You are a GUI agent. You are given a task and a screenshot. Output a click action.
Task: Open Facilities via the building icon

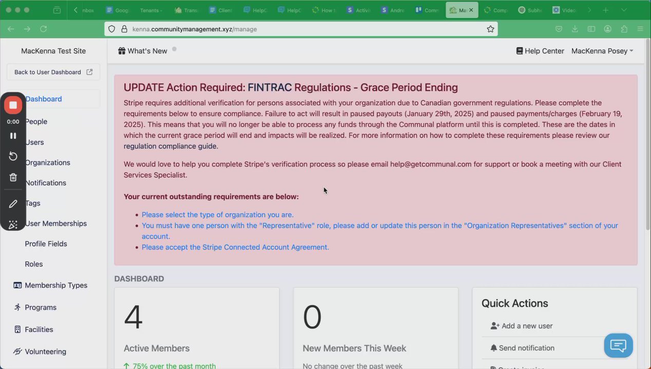pos(17,330)
